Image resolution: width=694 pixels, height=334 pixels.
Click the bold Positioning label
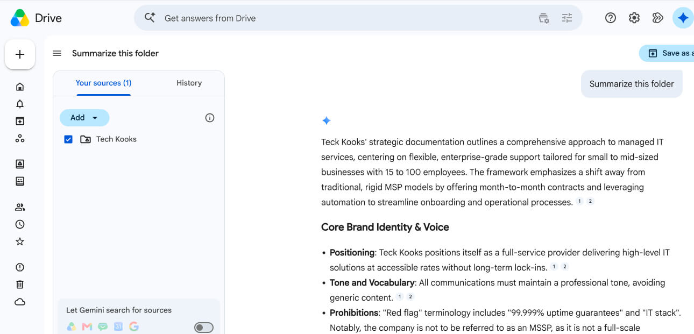[352, 253]
